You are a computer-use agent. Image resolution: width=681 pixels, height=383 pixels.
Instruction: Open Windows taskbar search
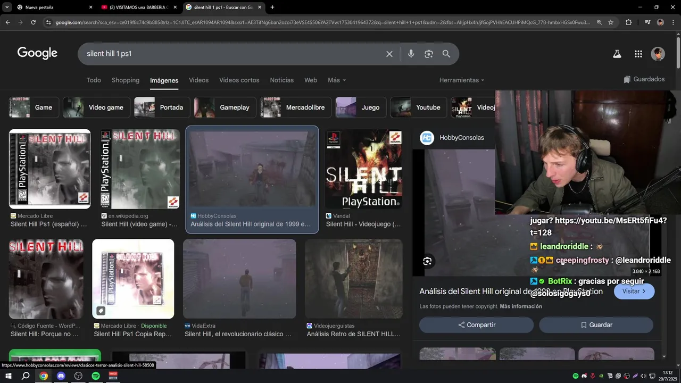pos(26,376)
